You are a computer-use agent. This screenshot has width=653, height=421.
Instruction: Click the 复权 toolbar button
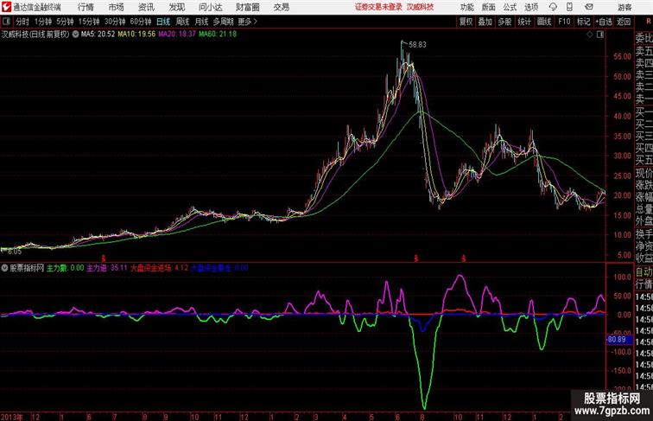pyautogui.click(x=466, y=22)
